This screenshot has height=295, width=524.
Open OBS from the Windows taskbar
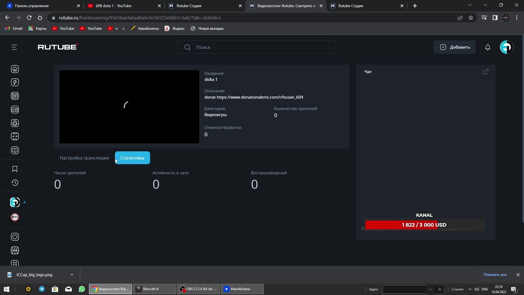tap(198, 289)
